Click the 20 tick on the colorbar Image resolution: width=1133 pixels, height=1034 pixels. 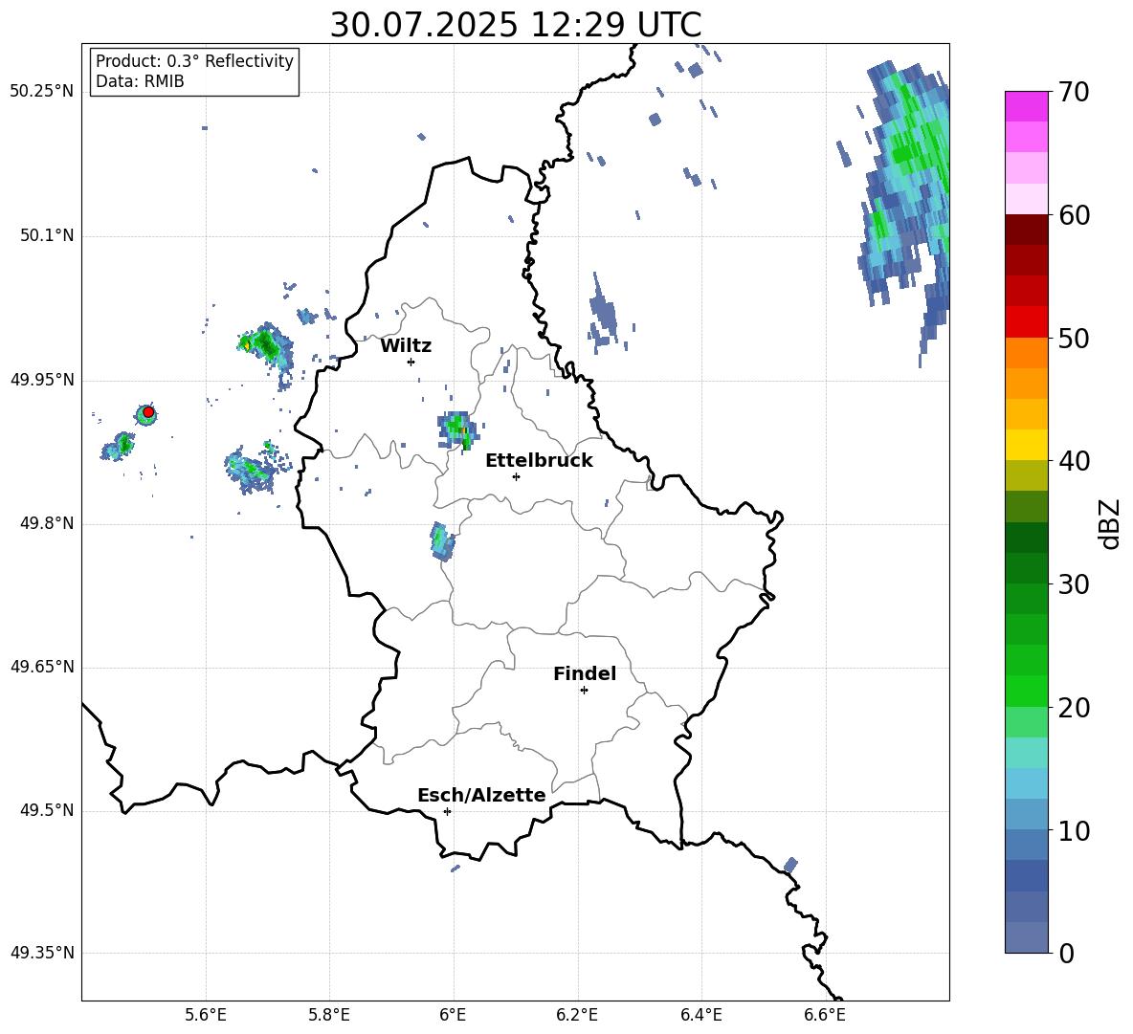pos(1074,708)
